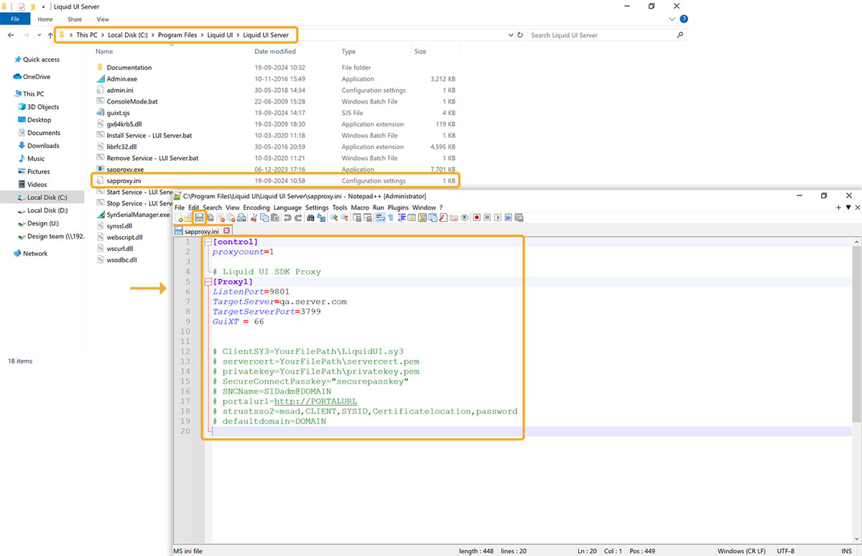Switch to the Share ribbon tab

[x=75, y=19]
